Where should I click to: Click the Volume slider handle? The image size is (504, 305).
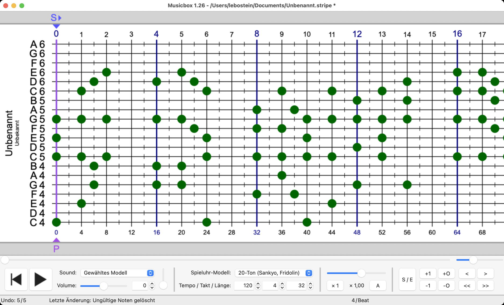pyautogui.click(x=103, y=286)
